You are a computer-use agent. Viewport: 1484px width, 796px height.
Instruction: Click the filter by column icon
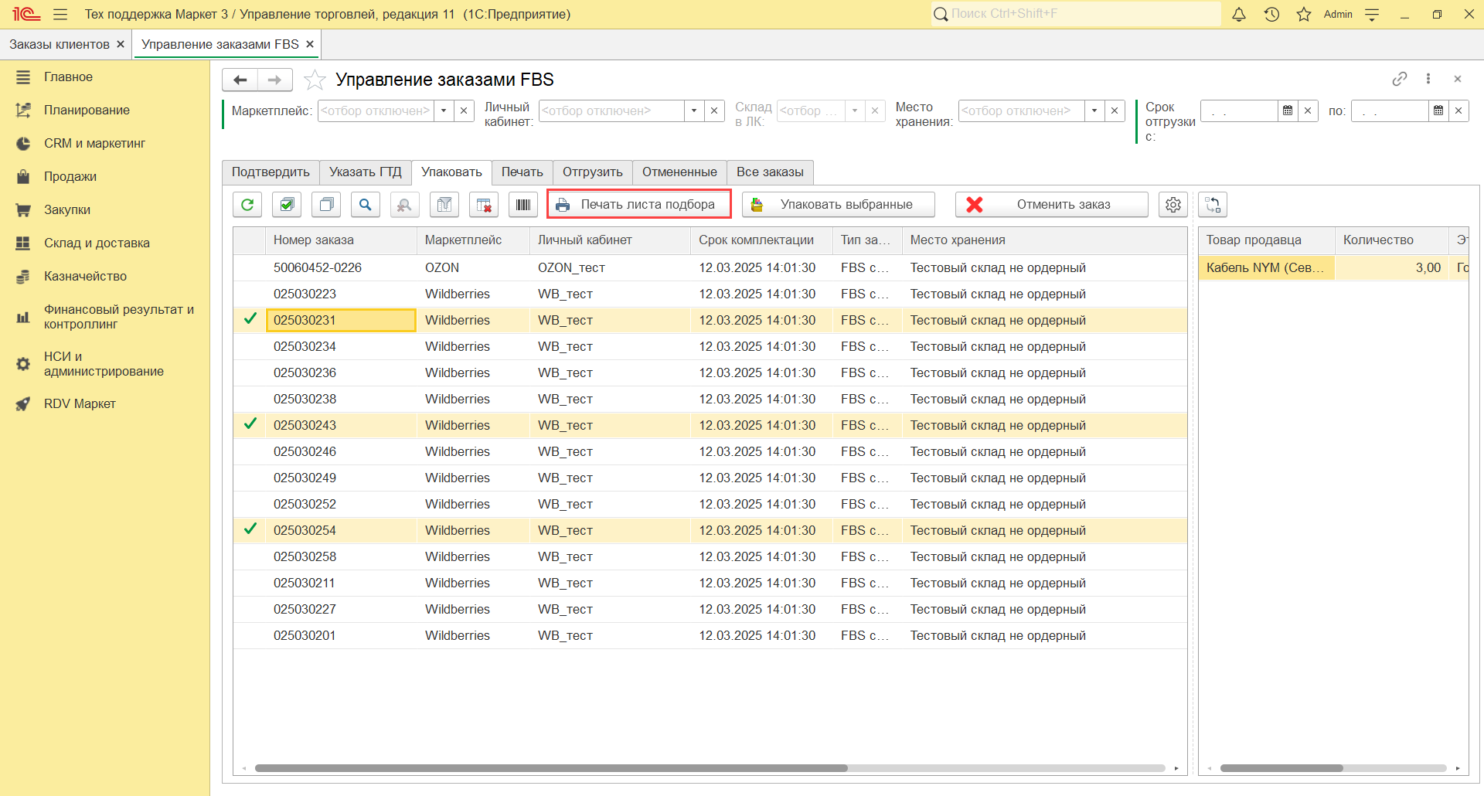444,205
